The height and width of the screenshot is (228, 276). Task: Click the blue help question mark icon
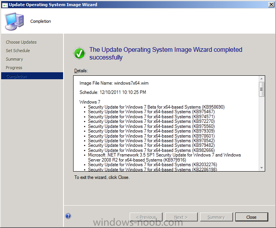coord(68,216)
